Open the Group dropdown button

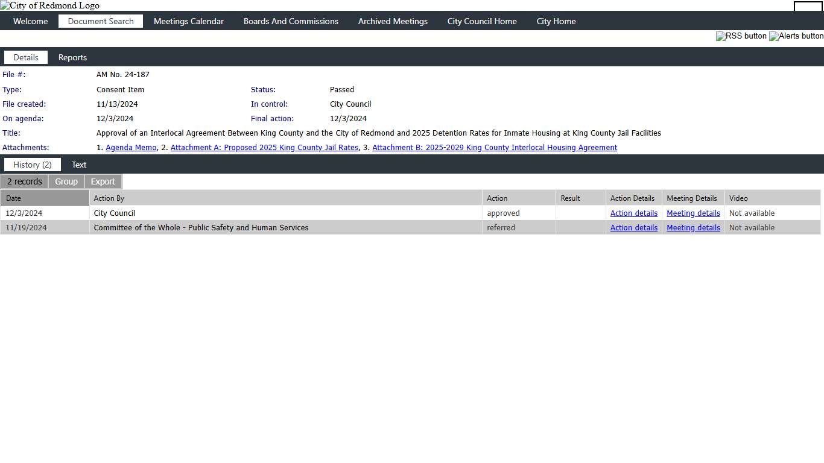(66, 181)
